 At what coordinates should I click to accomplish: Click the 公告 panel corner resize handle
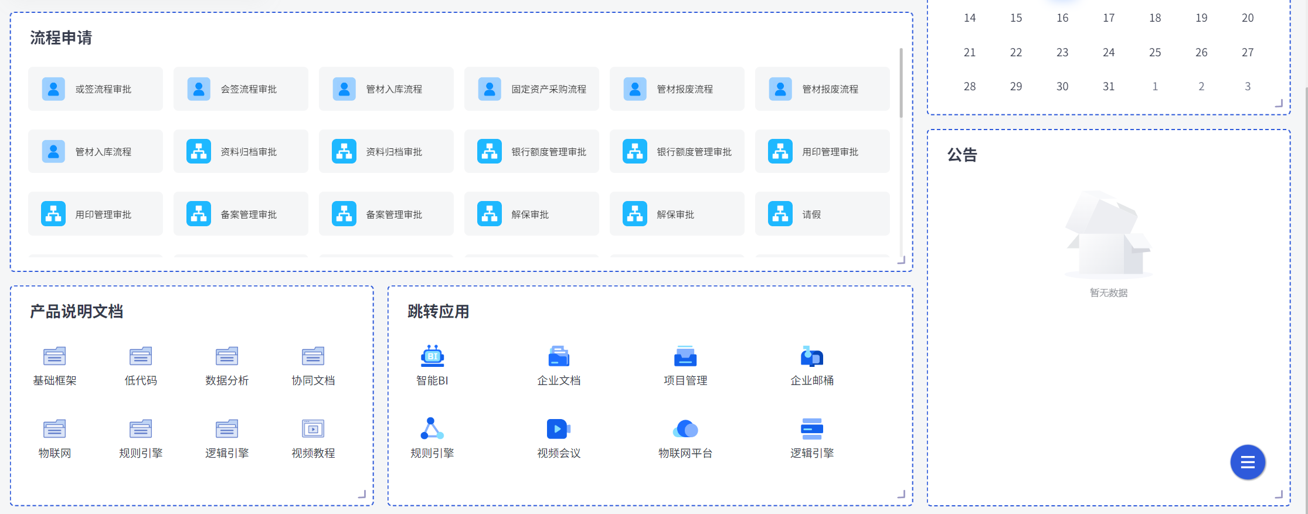pyautogui.click(x=1279, y=494)
